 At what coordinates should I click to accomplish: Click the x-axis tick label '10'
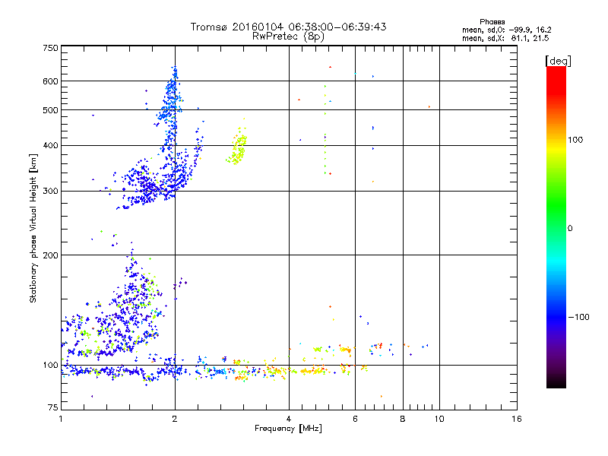pos(439,419)
